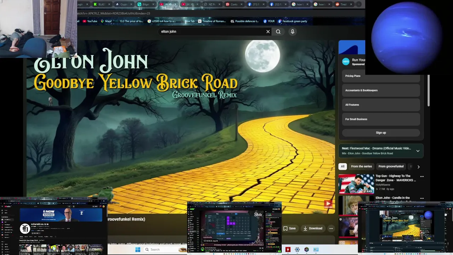Open the Maps bookmark
The height and width of the screenshot is (255, 453).
[106, 21]
